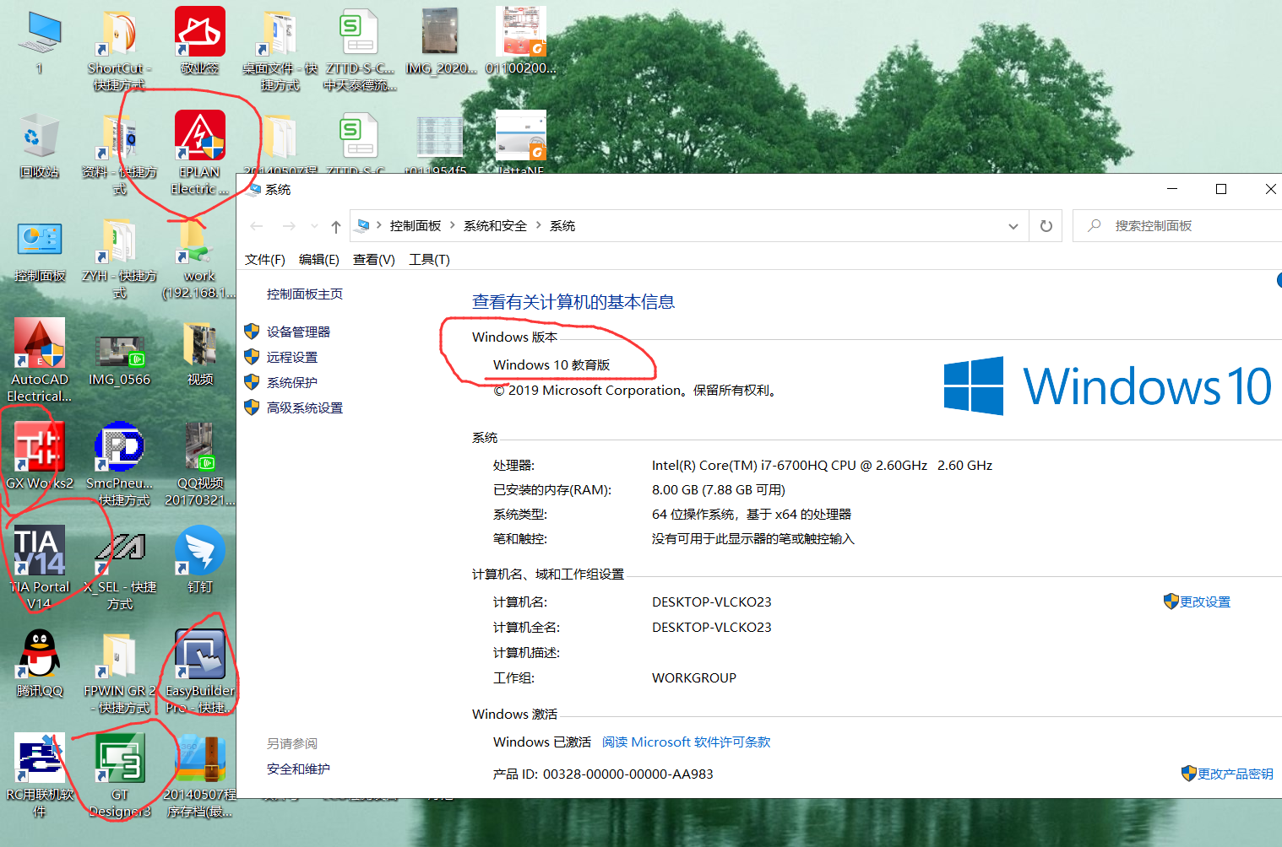Viewport: 1282px width, 847px height.
Task: Open the 文件(F) menu
Action: click(x=264, y=260)
